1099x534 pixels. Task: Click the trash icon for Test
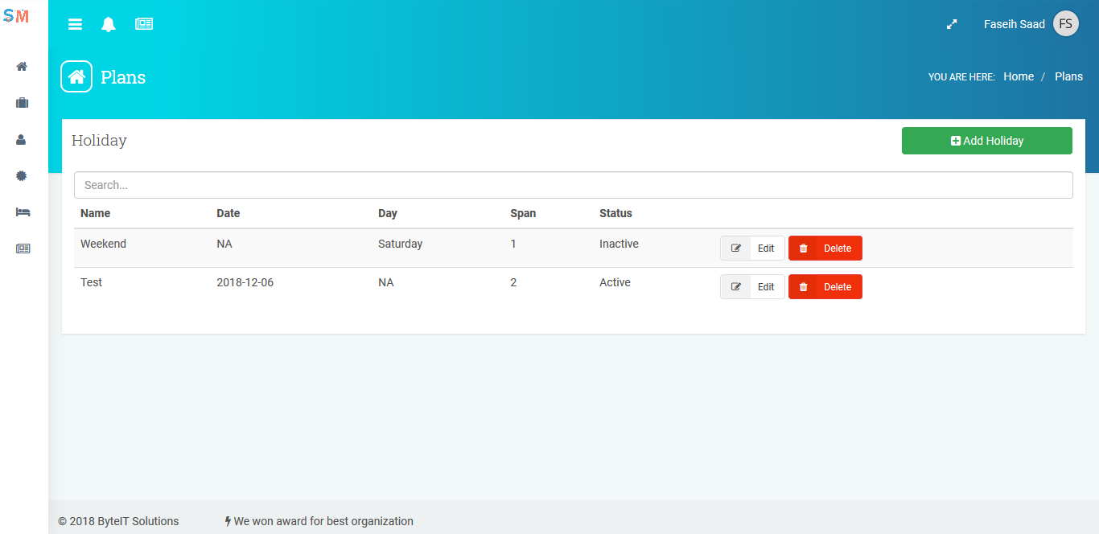803,287
